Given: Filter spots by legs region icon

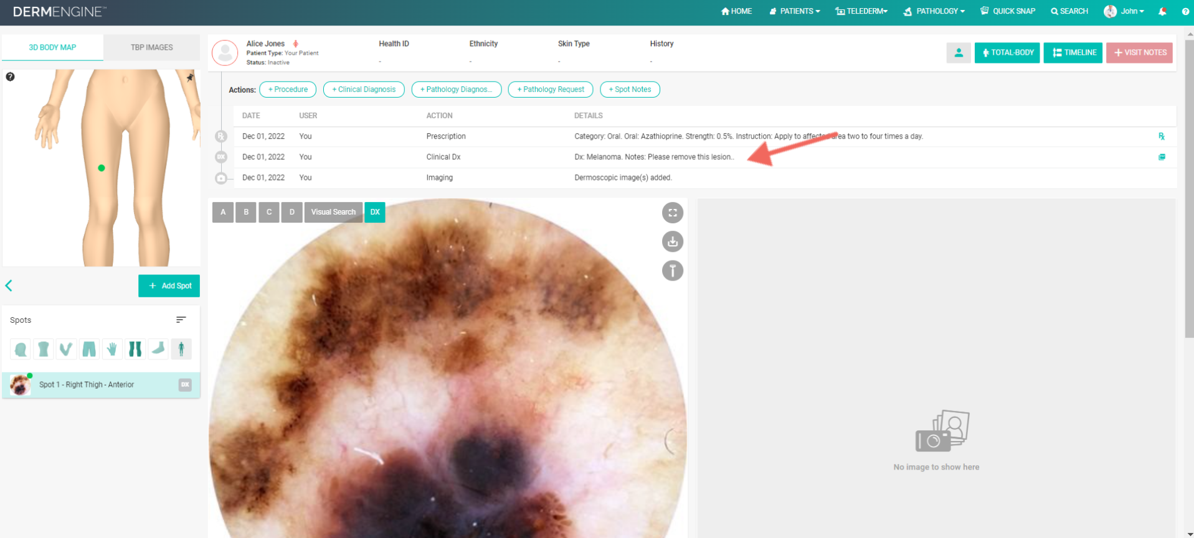Looking at the screenshot, I should (x=135, y=349).
